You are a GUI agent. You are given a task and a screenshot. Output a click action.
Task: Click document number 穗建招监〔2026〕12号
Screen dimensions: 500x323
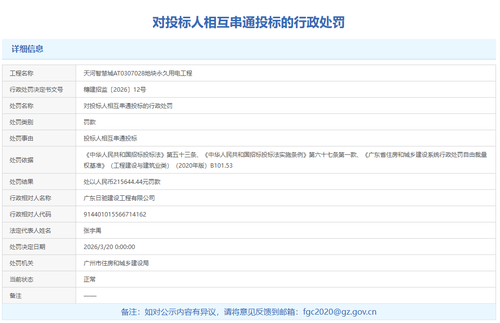(x=115, y=89)
